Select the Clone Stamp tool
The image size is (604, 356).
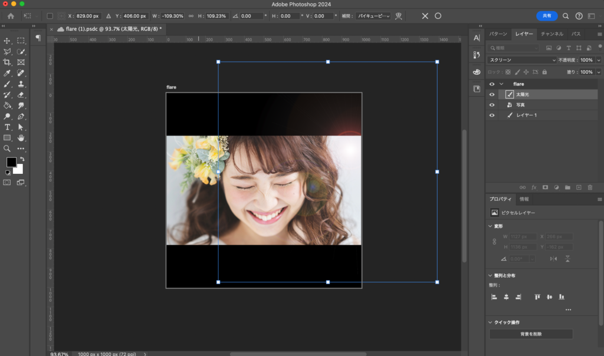(x=21, y=84)
